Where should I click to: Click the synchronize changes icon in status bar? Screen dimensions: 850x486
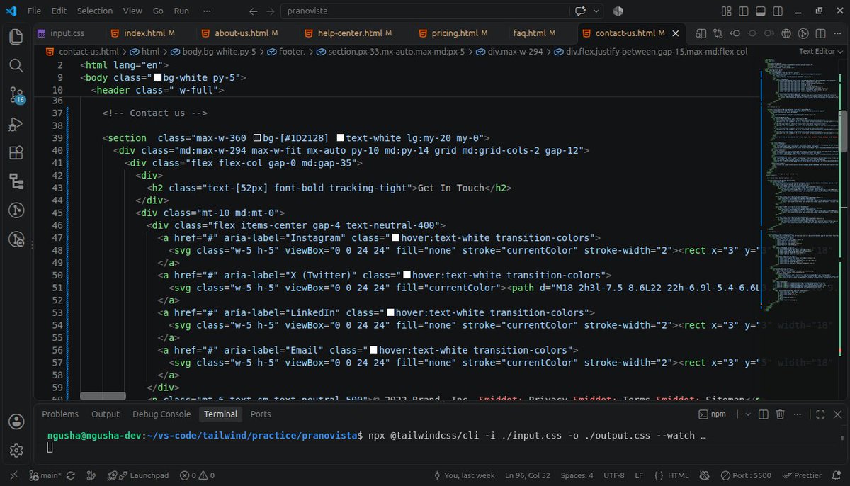tap(72, 475)
